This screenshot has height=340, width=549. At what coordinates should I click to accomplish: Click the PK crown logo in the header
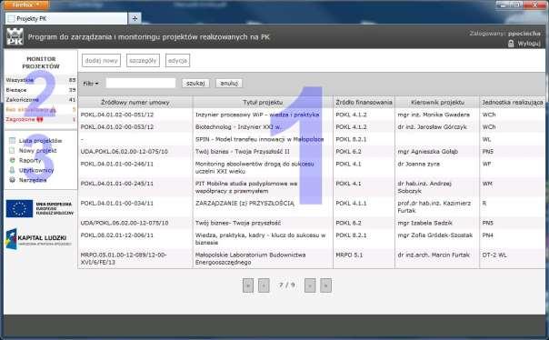point(15,36)
